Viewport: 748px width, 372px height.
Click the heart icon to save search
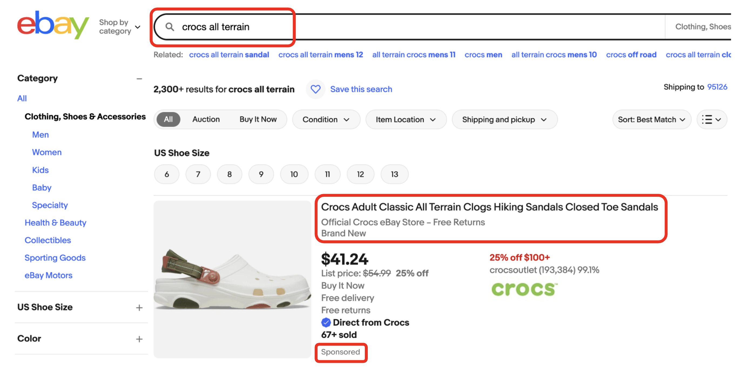point(315,89)
